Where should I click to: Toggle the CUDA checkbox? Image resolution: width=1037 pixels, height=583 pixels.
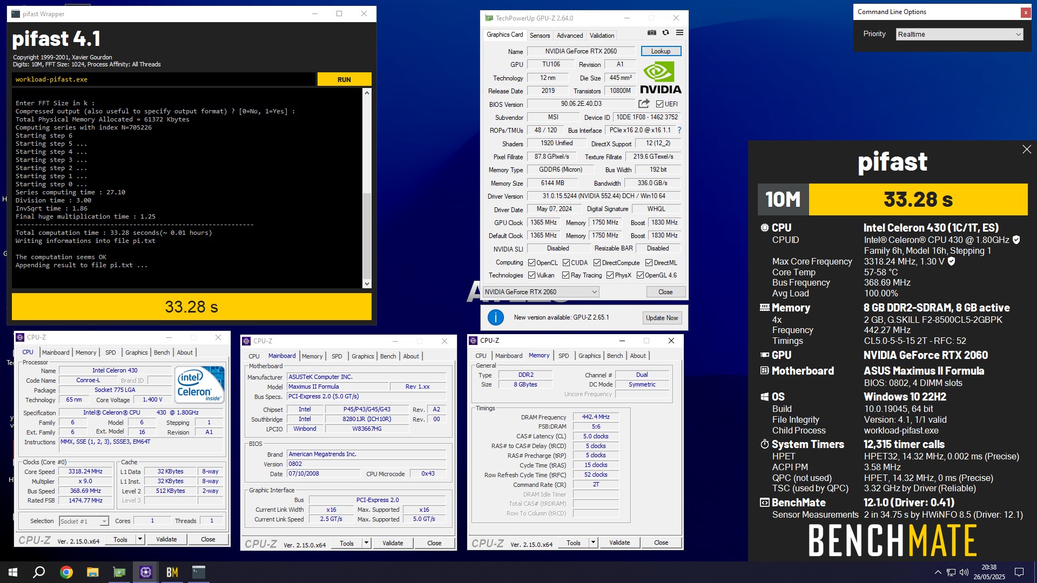pos(566,263)
